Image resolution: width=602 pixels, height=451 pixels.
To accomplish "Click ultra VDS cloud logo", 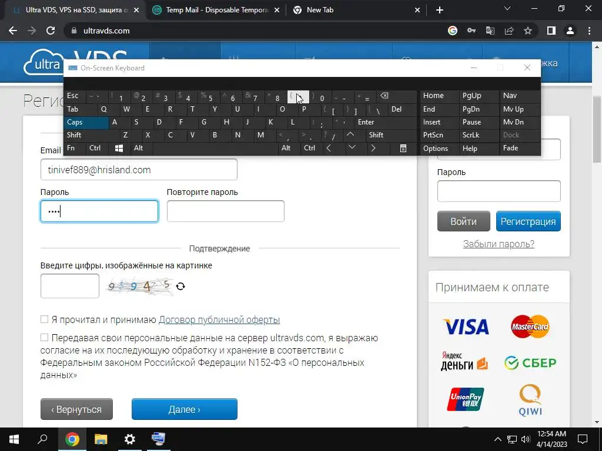I will (42, 62).
